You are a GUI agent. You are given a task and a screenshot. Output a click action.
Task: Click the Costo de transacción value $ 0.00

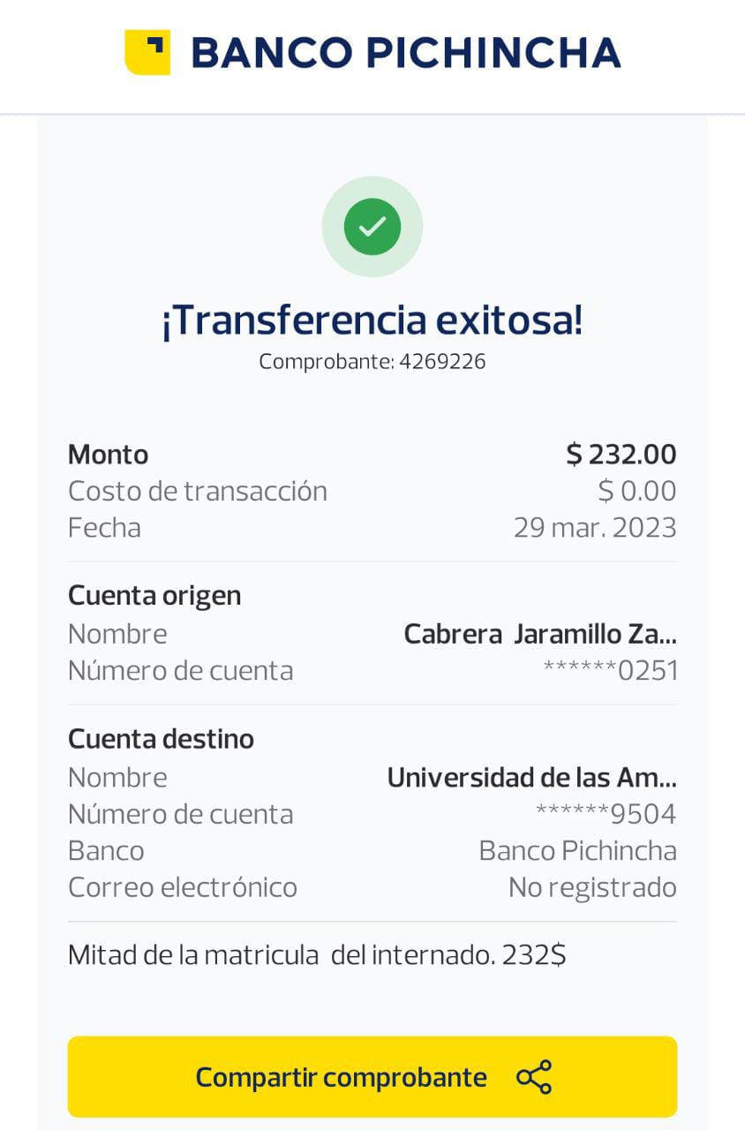[x=636, y=491]
